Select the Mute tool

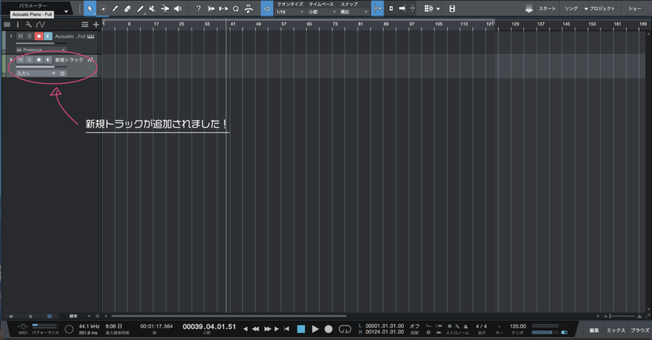(x=152, y=8)
